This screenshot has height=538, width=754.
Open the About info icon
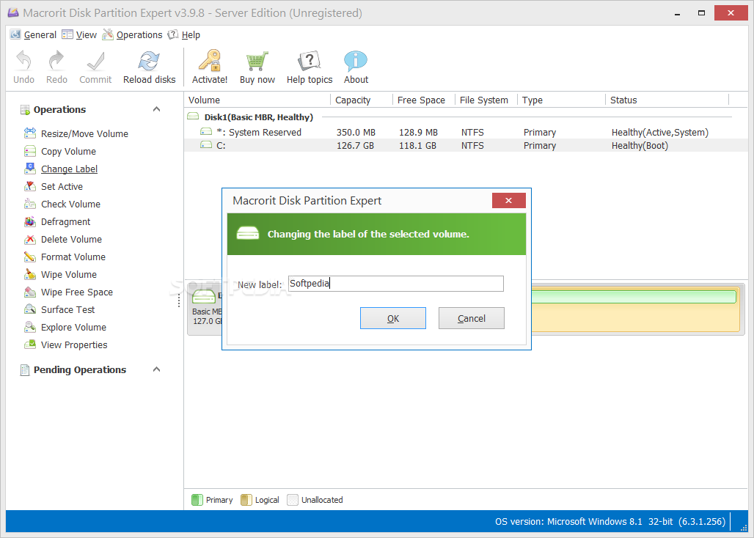click(356, 61)
